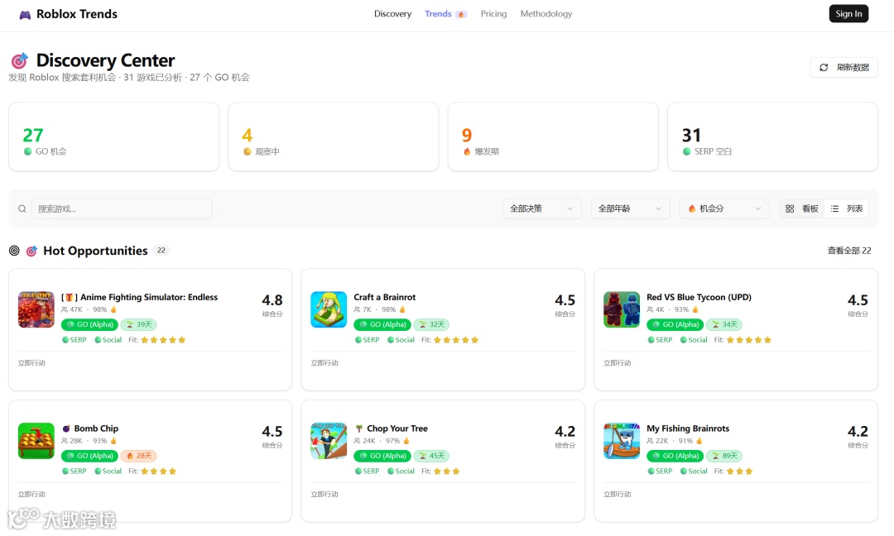The image size is (894, 536).
Task: Click the Bomb Chip game icon
Action: pos(36,441)
